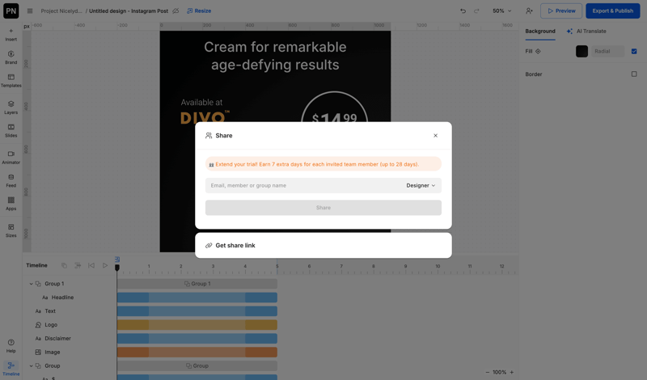Click Get share link
This screenshot has width=647, height=380.
coord(235,246)
